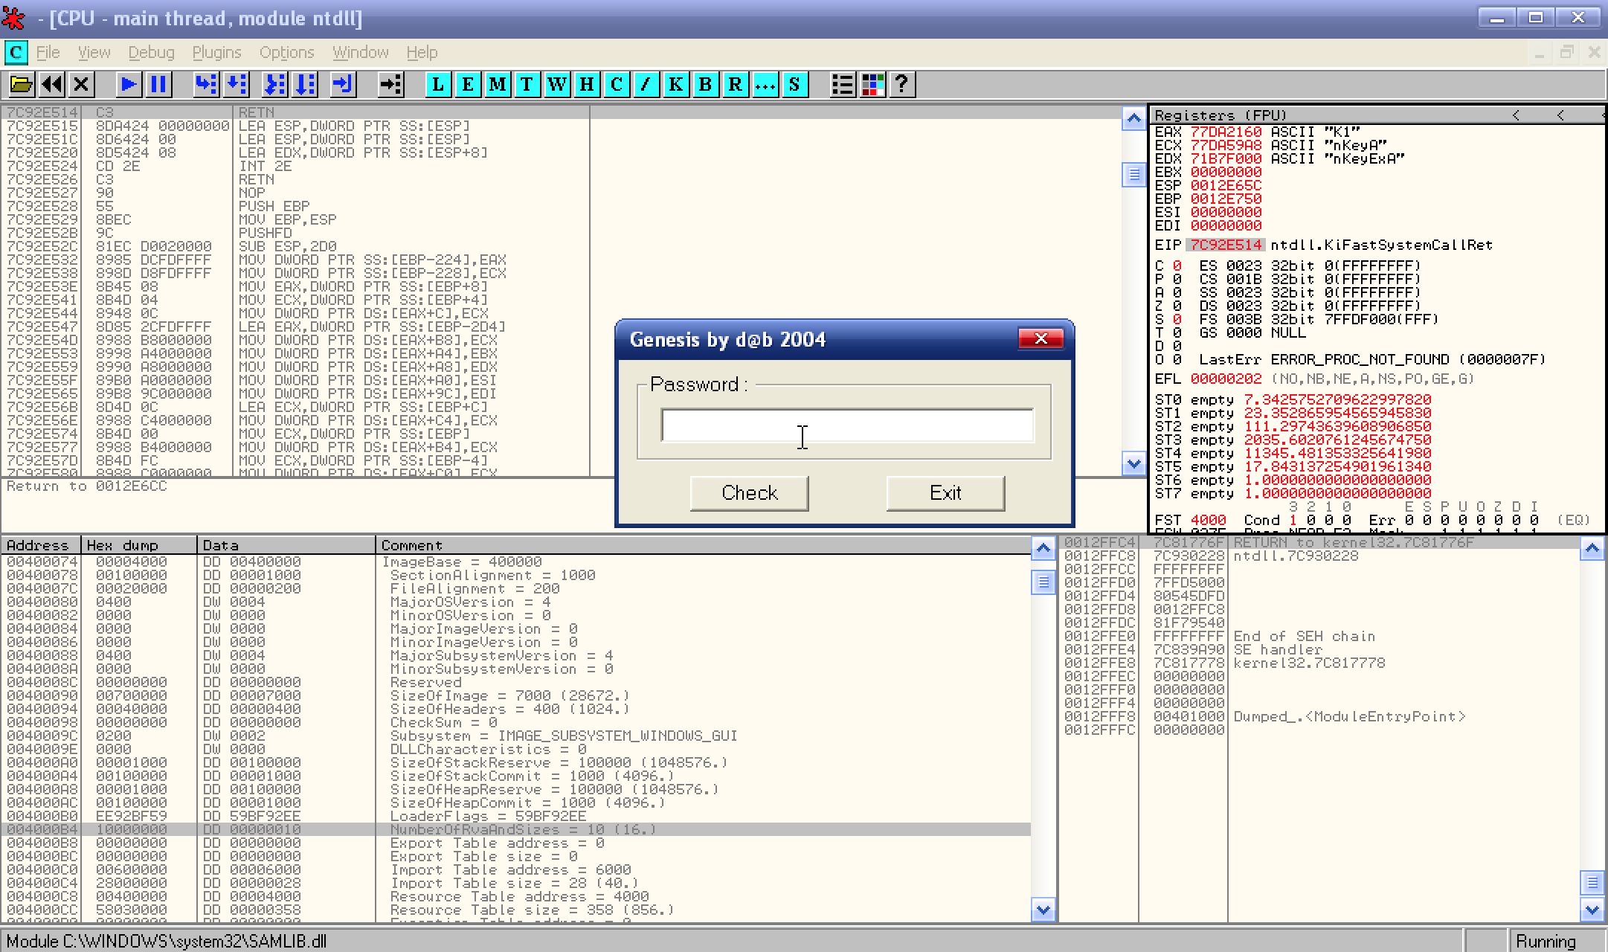Viewport: 1608px width, 952px height.
Task: Click the Step into icon
Action: pyautogui.click(x=206, y=84)
